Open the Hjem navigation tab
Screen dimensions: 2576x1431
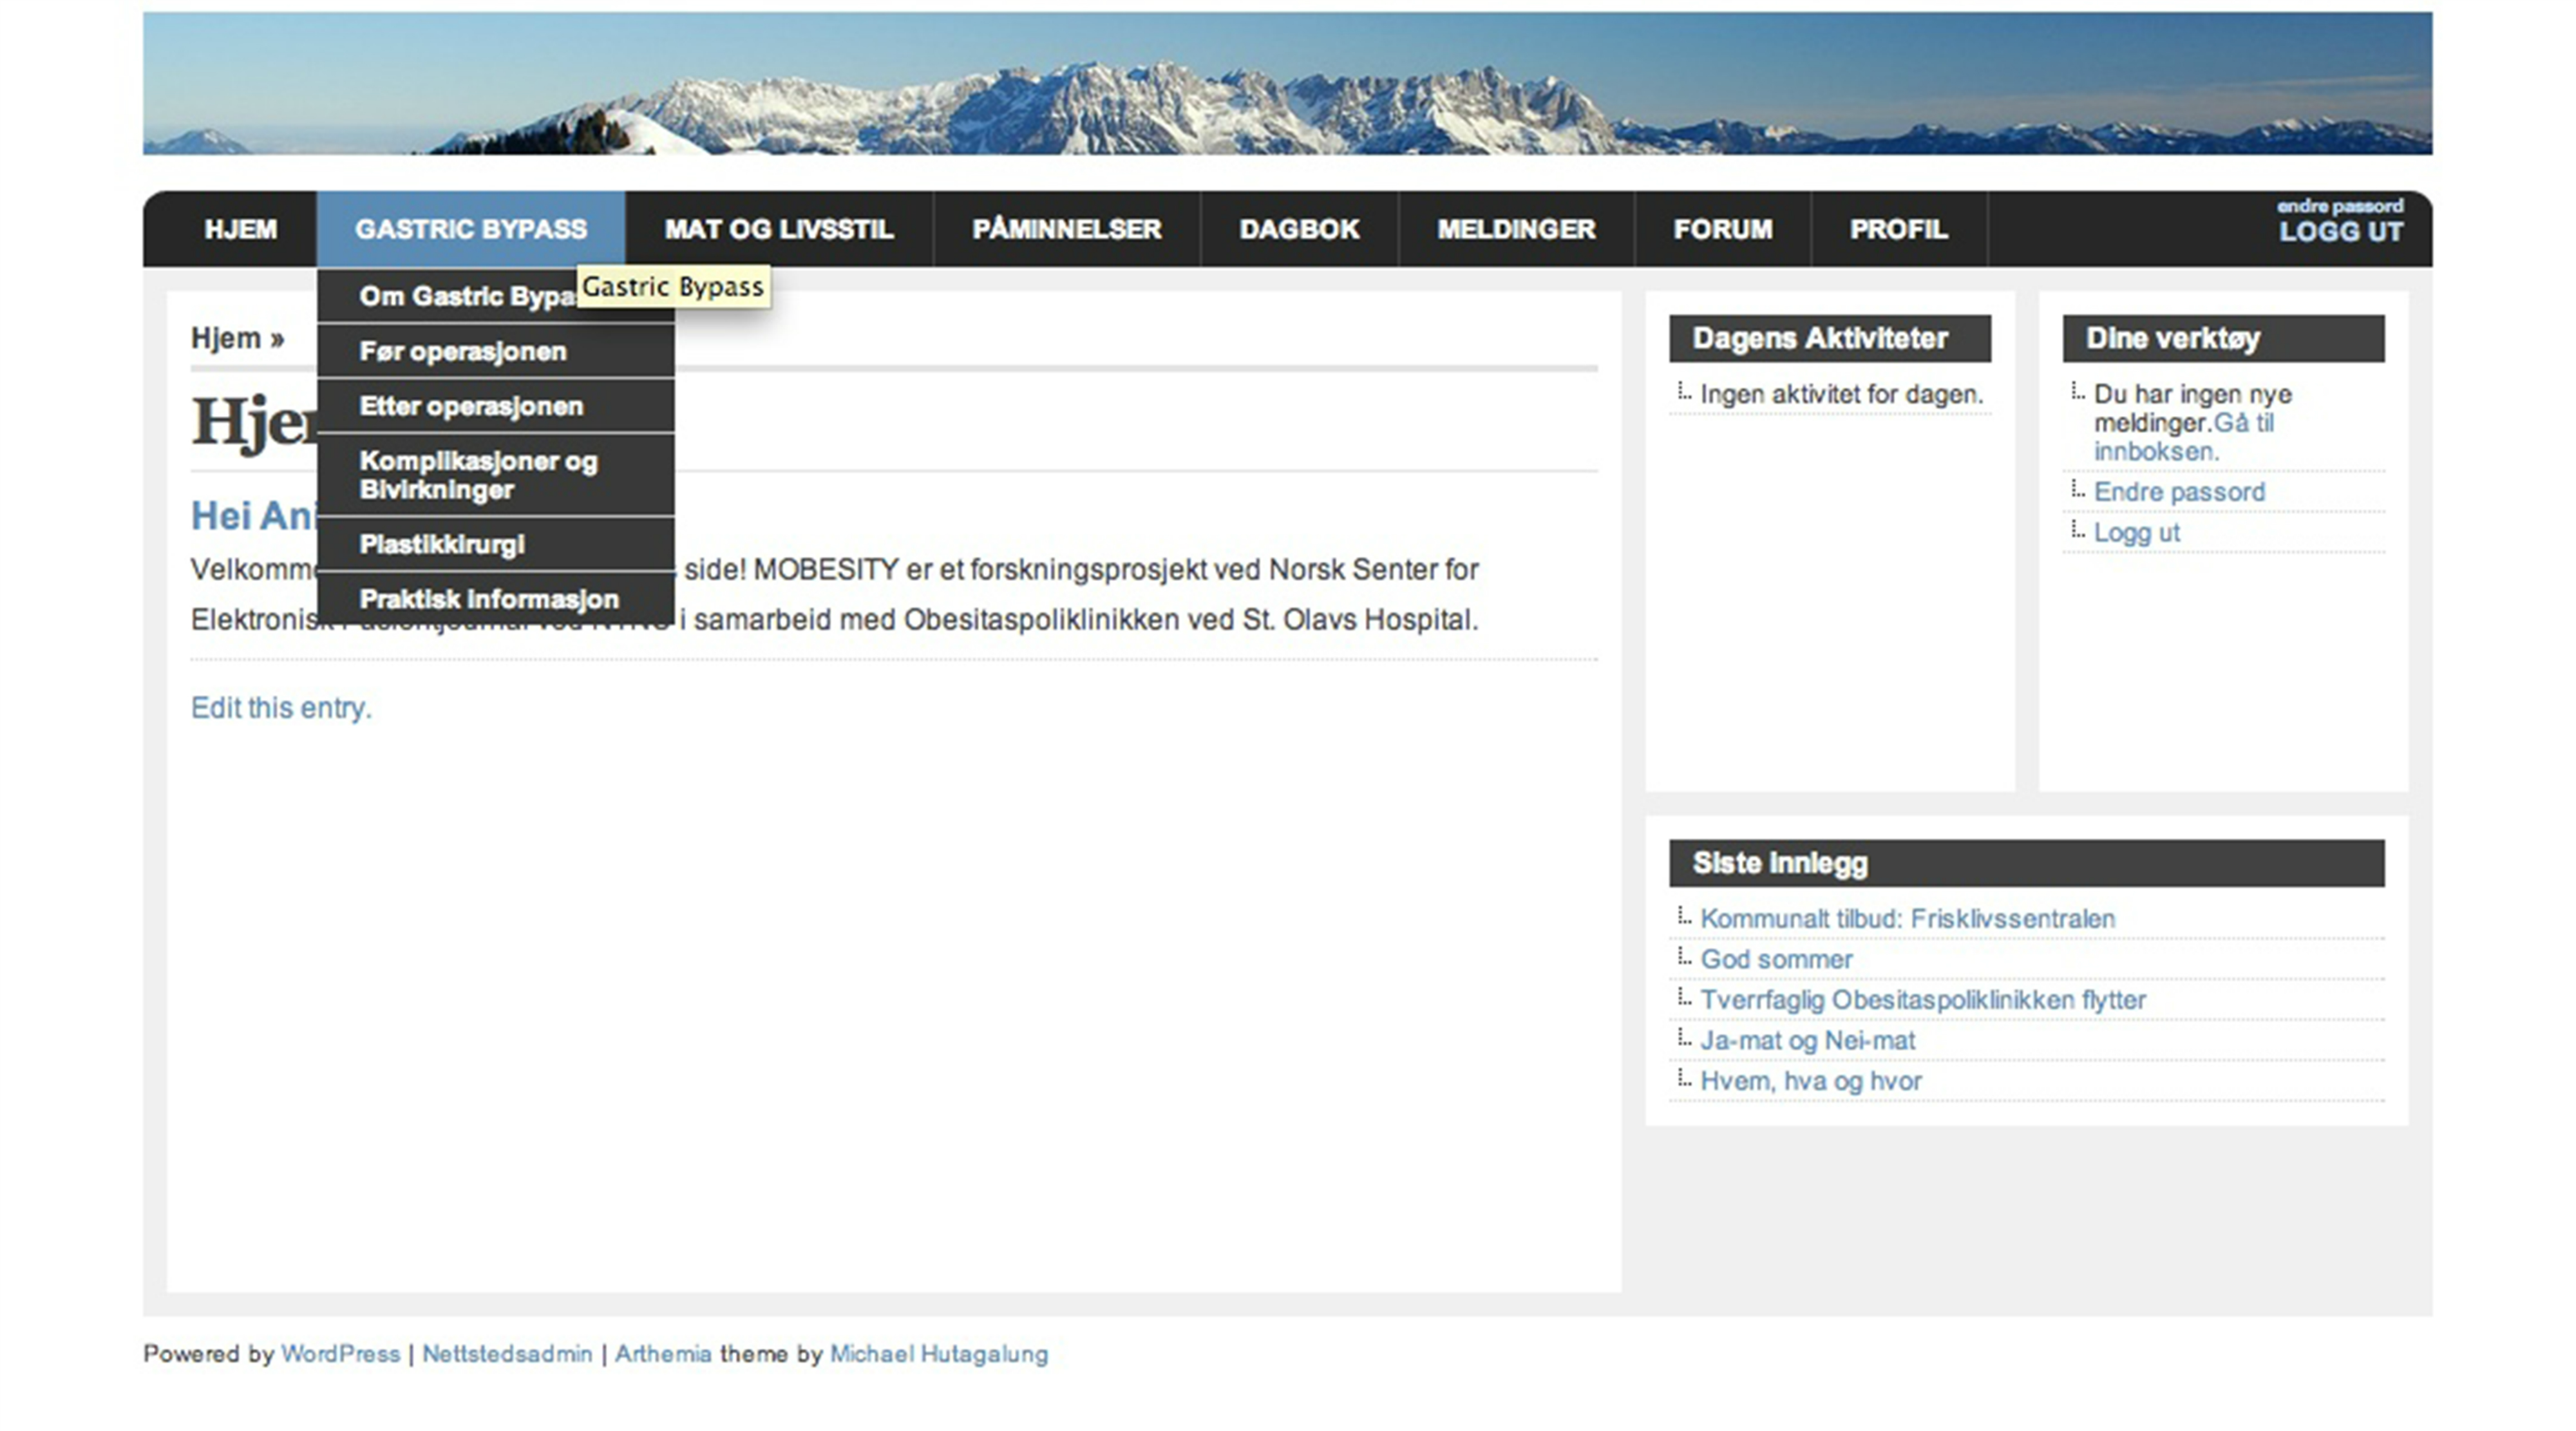point(240,229)
